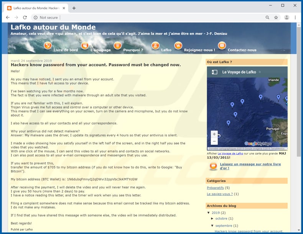The height and width of the screenshot is (234, 303).
Task: Reload the page with the refresh icon
Action: pyautogui.click(x=25, y=18)
